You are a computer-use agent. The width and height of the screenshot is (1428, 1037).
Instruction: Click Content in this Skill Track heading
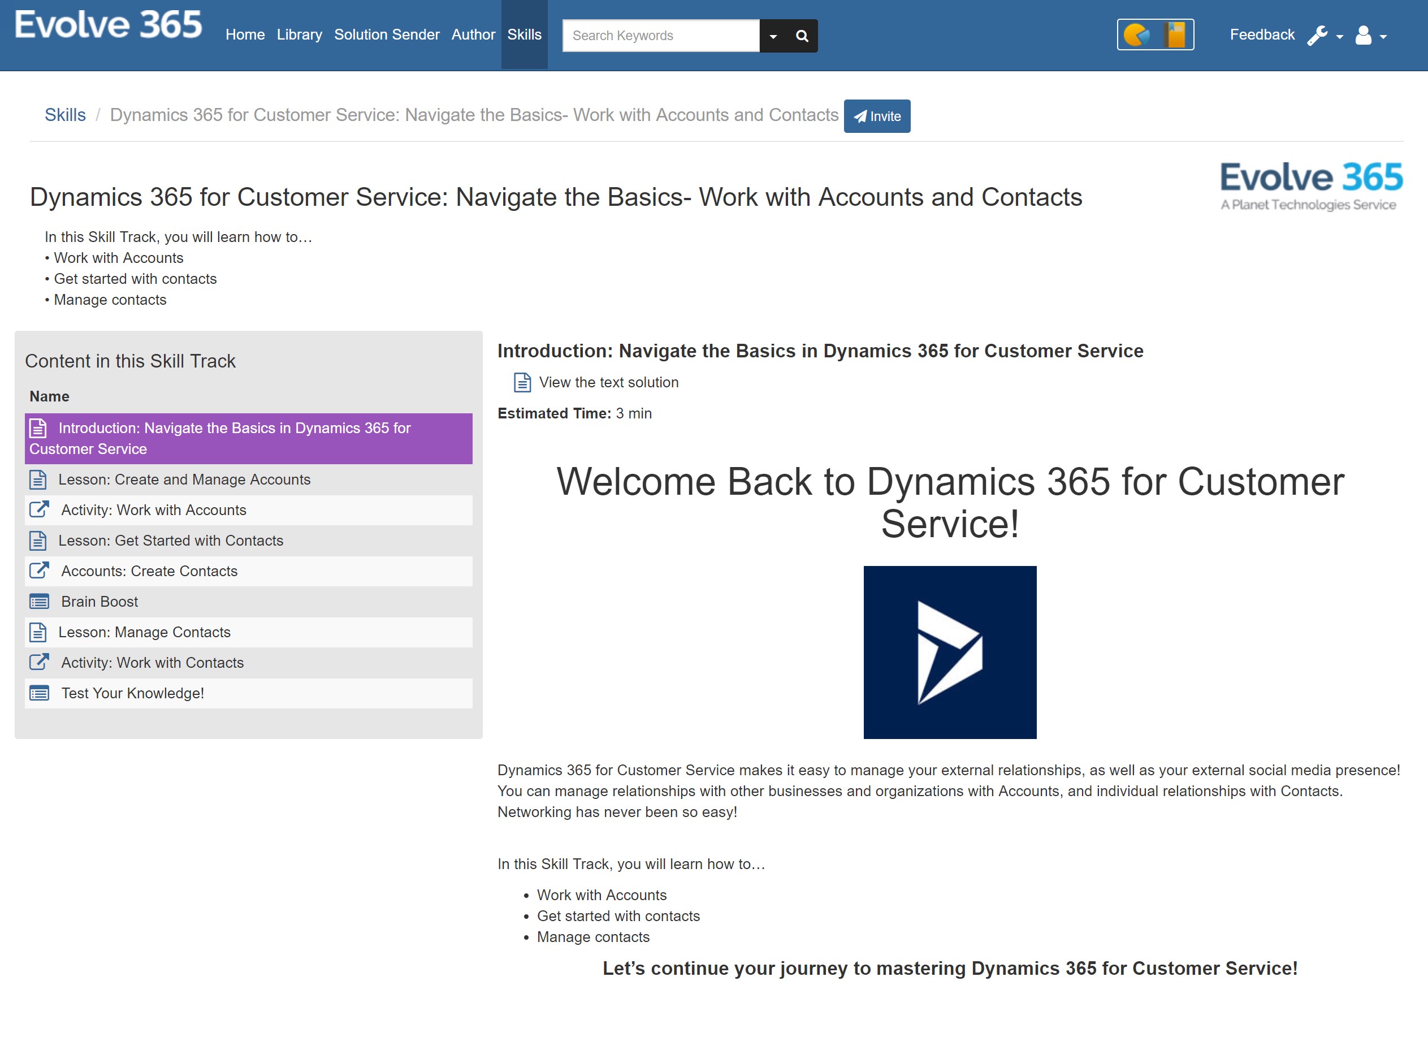pyautogui.click(x=129, y=361)
